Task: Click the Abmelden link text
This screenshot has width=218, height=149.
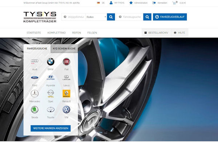Action: (162, 3)
